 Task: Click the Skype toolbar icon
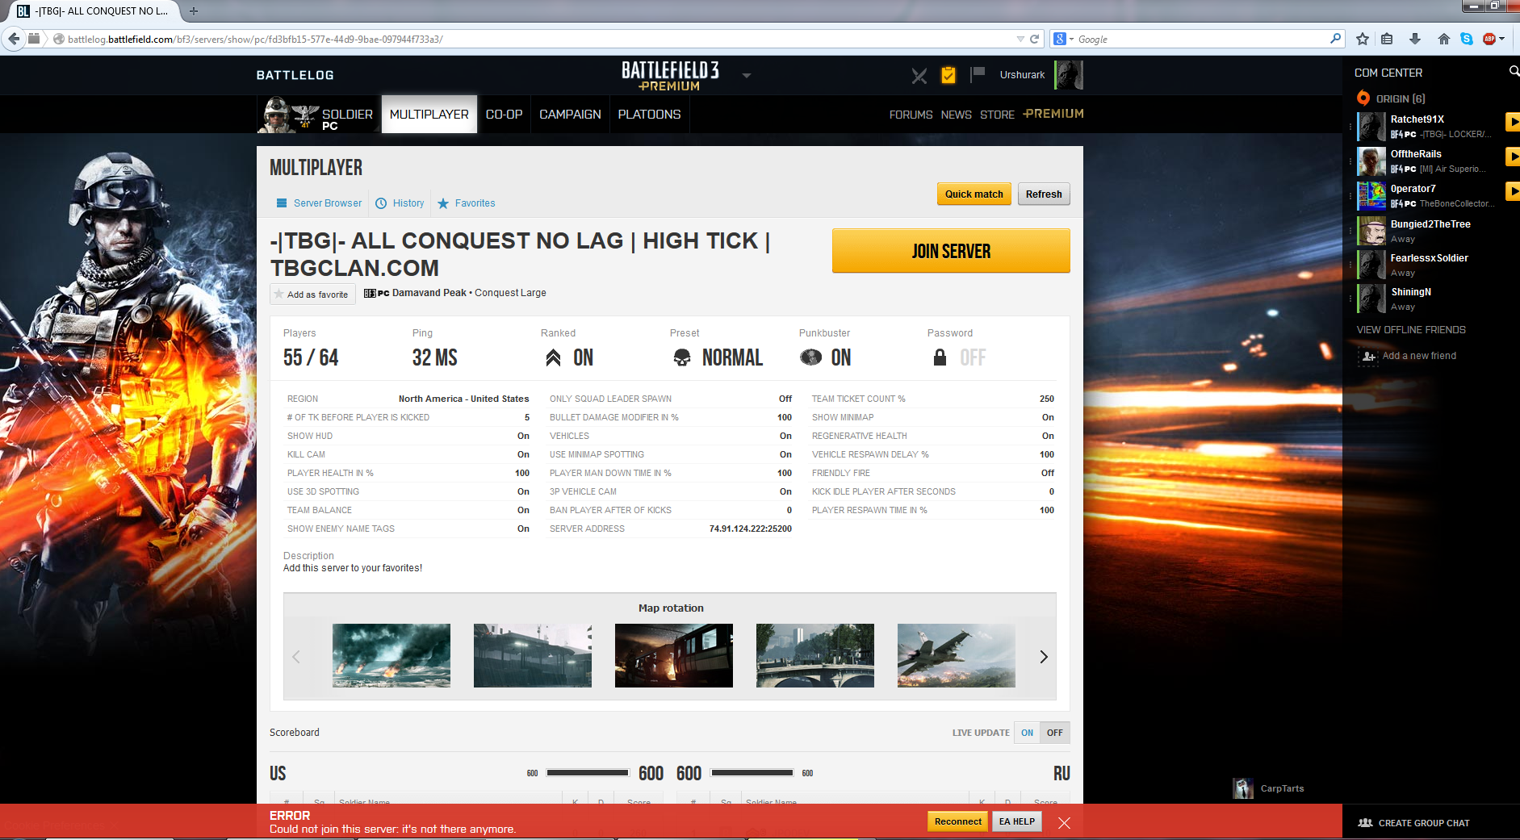[1467, 39]
